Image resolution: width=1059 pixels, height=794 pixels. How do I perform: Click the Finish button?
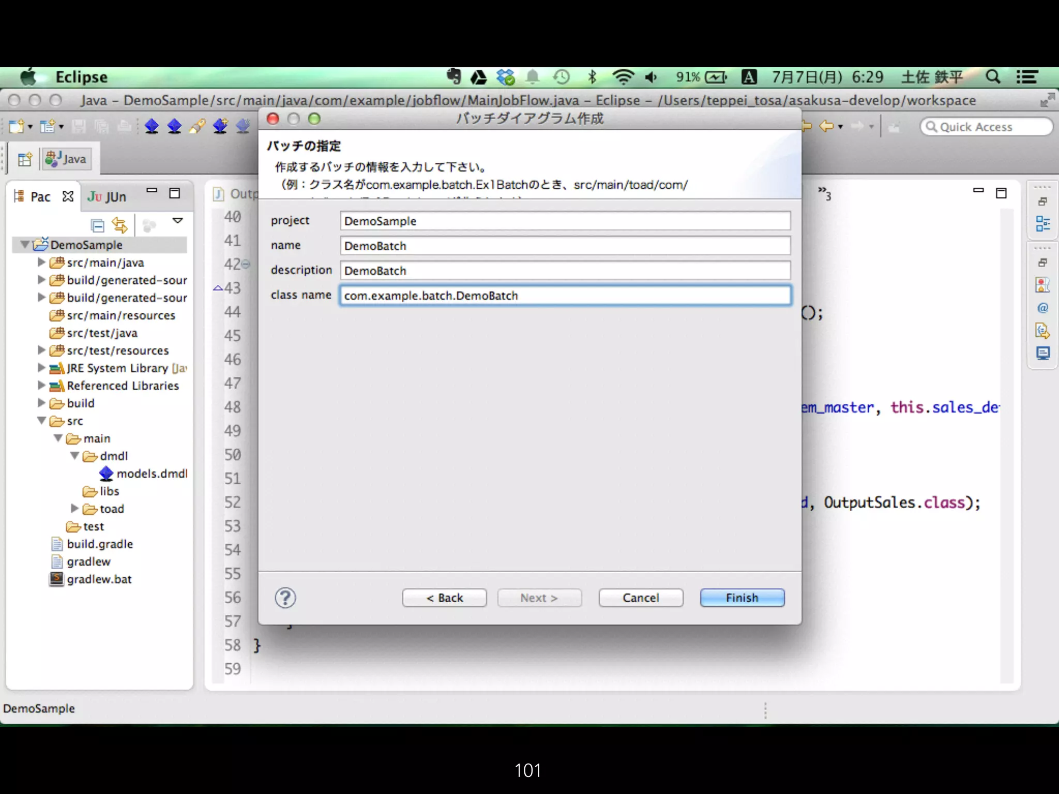pos(742,598)
